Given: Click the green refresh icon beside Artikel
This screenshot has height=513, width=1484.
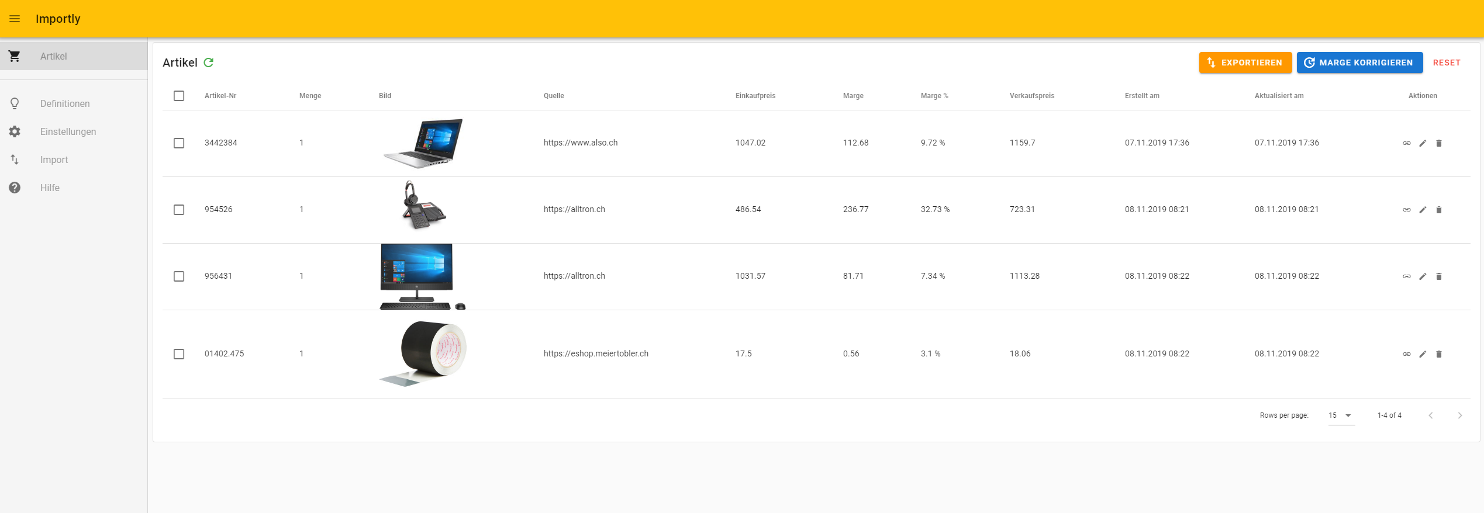Looking at the screenshot, I should coord(209,63).
